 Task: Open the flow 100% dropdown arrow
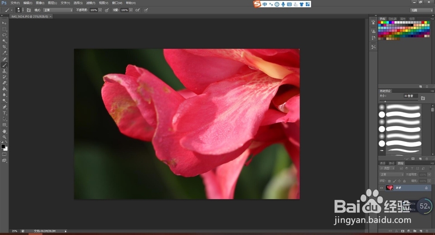[x=131, y=10]
